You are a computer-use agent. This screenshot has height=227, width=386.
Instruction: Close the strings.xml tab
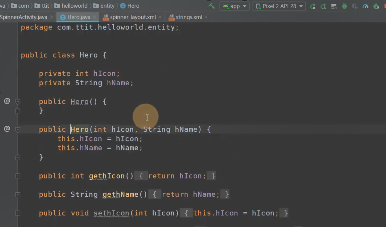206,17
